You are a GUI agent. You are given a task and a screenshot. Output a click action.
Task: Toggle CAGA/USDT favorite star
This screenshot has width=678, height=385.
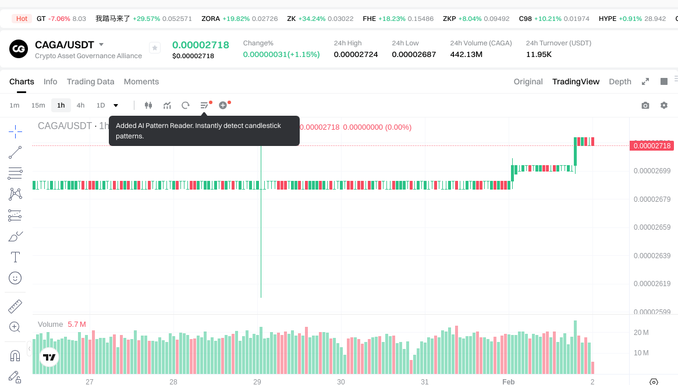155,48
